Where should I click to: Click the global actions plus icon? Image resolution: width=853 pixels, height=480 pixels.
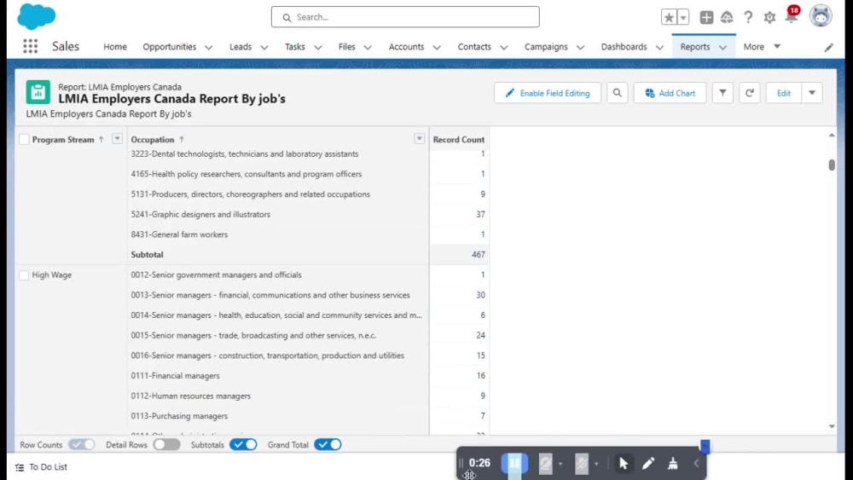706,17
